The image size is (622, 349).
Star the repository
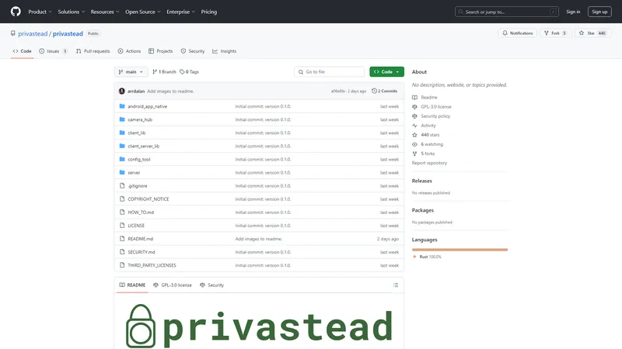click(x=593, y=33)
